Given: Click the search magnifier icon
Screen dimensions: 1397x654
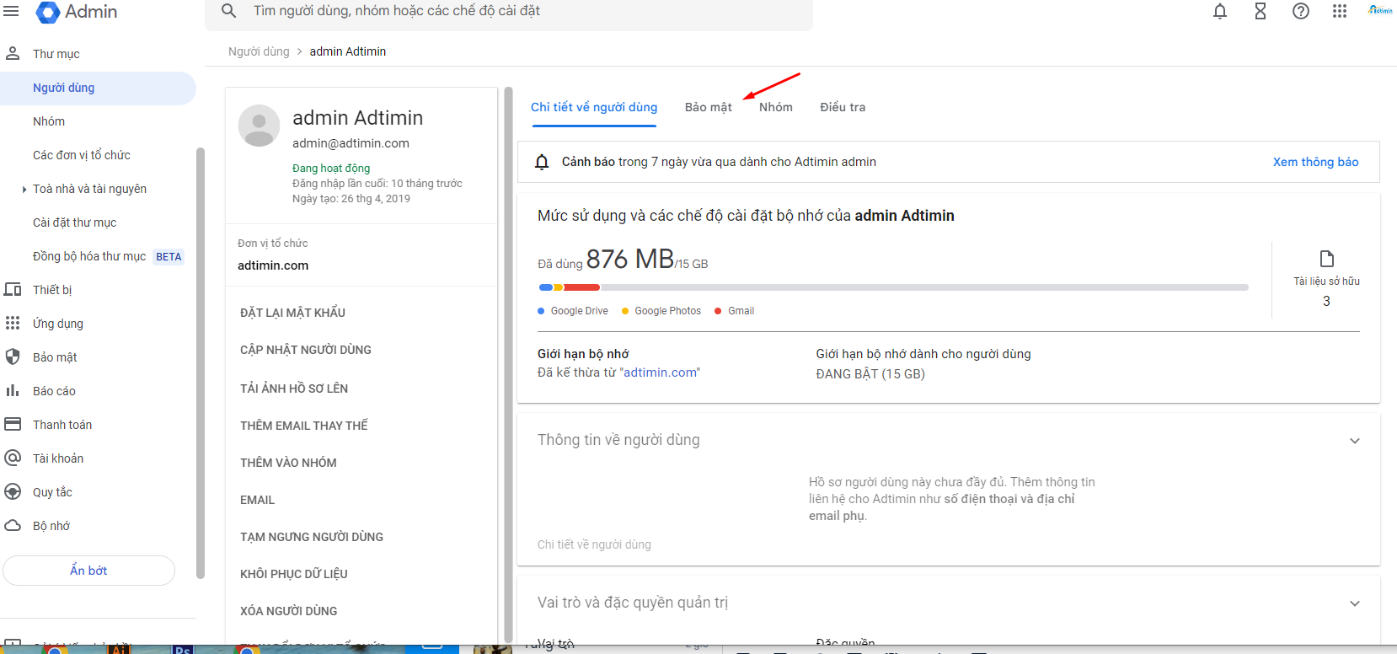Looking at the screenshot, I should (228, 11).
